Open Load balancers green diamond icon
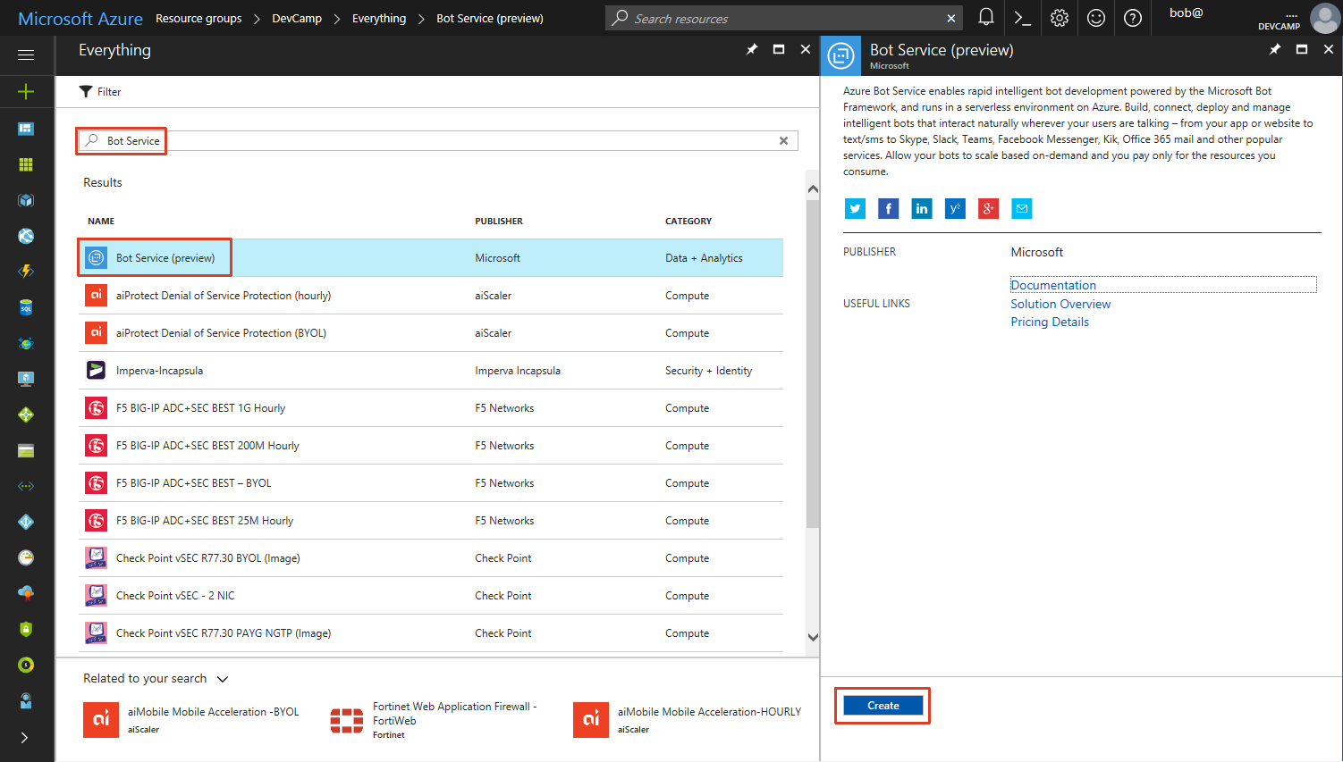The image size is (1343, 762). pos(26,414)
